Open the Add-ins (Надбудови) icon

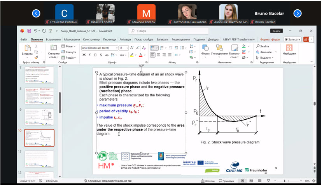point(289,49)
